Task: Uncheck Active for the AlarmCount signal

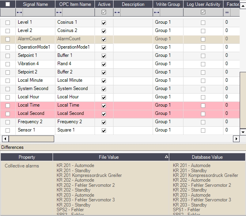Action: [104, 39]
